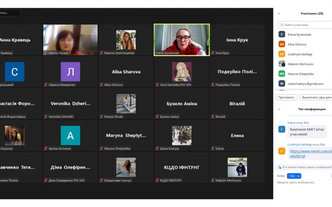332x207 pixels.
Task: Click Yana Sanotska's cartoon avatar picture
Action: [182, 72]
